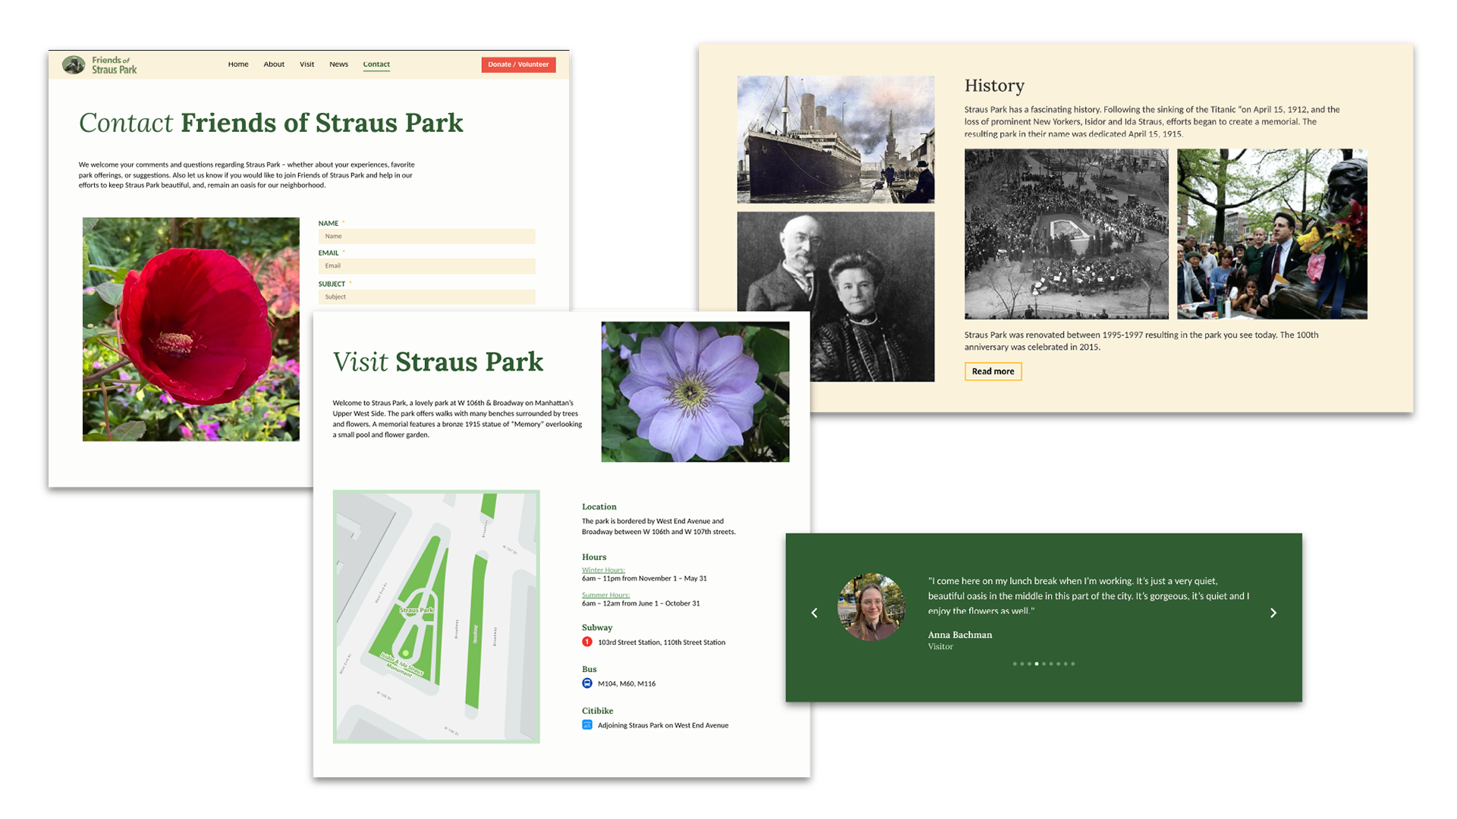The width and height of the screenshot is (1457, 819).
Task: Click into the Subject input field
Action: tap(426, 297)
